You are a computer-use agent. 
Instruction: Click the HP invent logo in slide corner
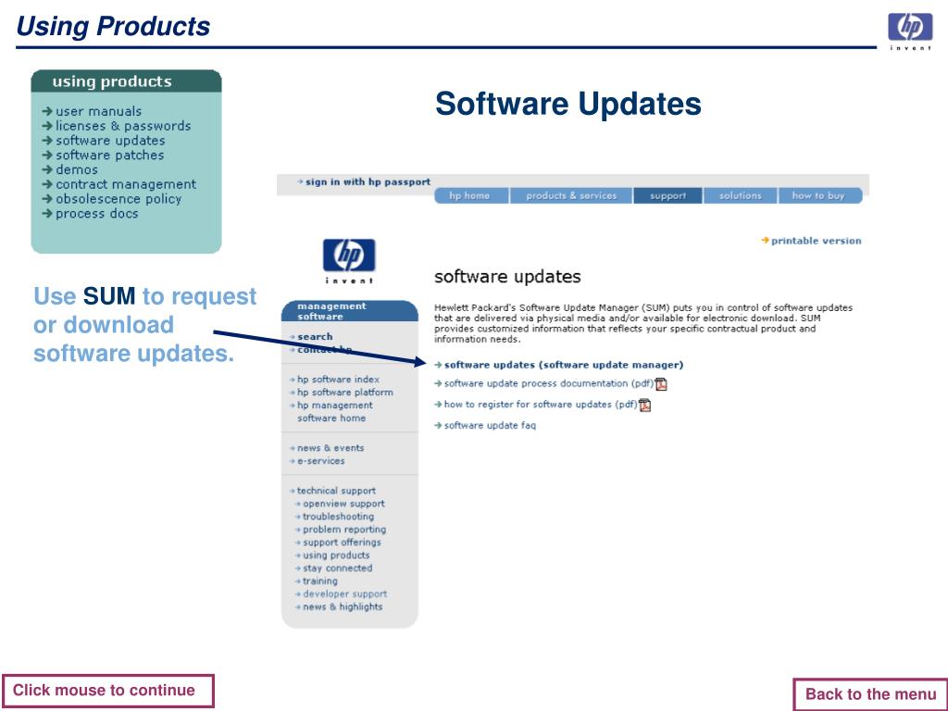pyautogui.click(x=910, y=31)
